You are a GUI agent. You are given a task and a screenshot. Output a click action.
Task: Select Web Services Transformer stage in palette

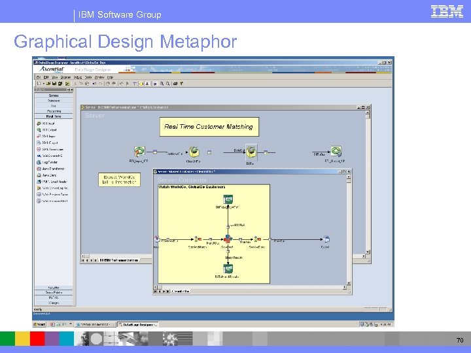tap(52, 195)
